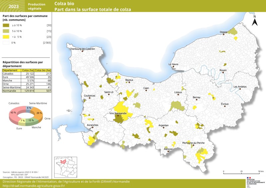Click the 'Colza bio' map title

pyautogui.click(x=64, y=4)
